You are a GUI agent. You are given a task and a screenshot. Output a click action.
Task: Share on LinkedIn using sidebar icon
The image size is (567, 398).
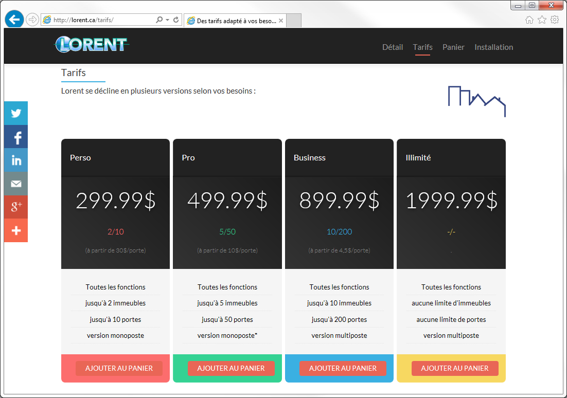[x=16, y=160]
